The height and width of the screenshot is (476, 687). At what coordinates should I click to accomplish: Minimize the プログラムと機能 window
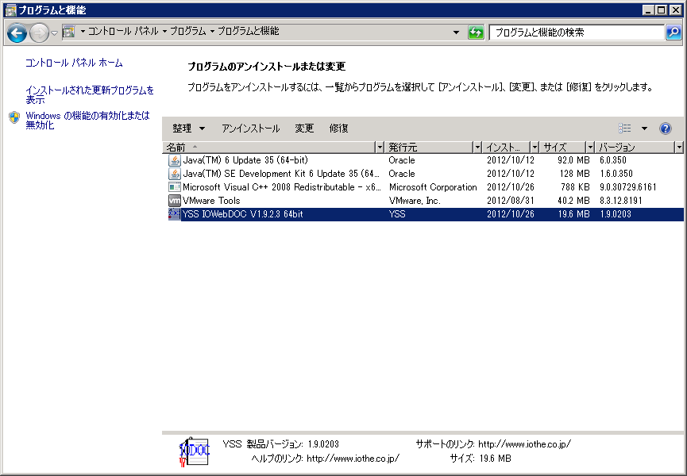point(649,10)
